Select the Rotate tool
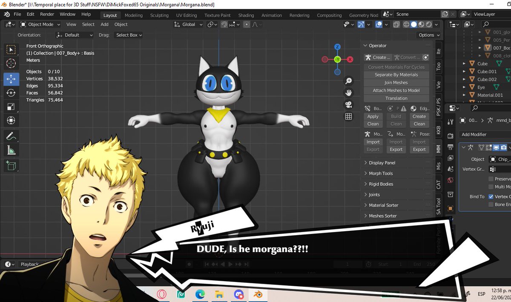 [x=11, y=93]
